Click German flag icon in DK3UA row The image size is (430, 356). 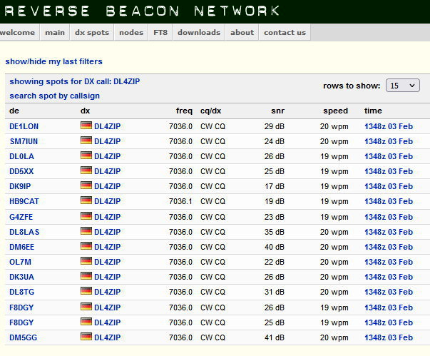[x=86, y=276]
